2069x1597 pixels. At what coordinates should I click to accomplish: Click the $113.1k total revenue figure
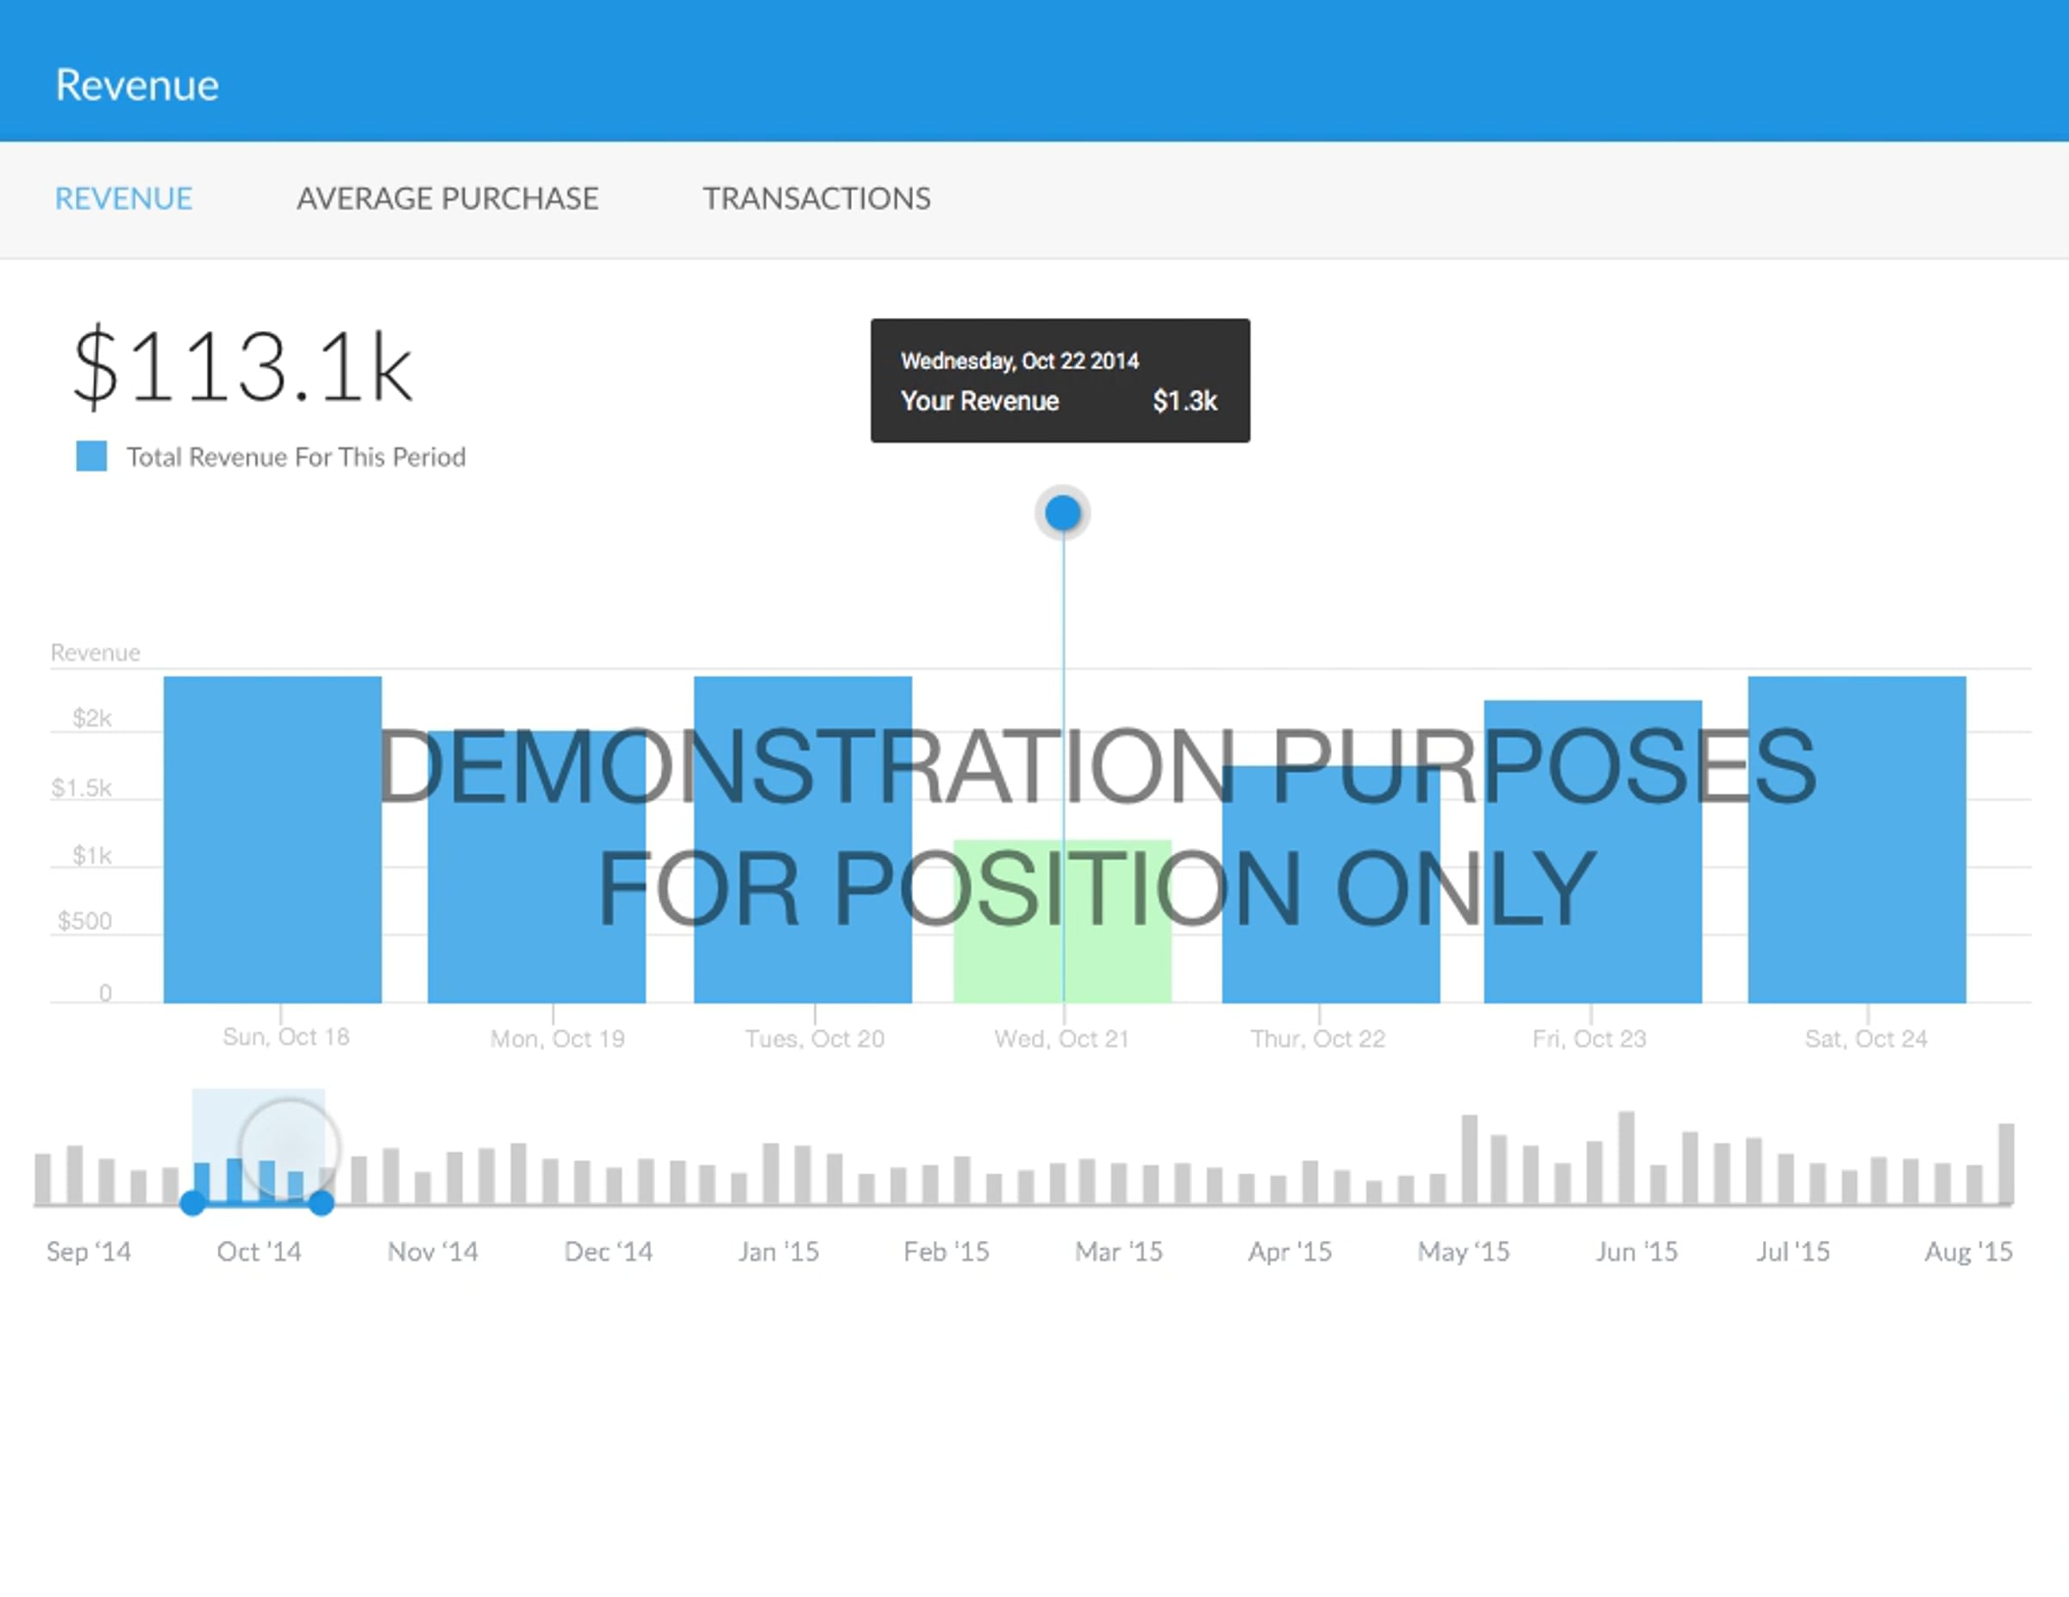pos(242,366)
